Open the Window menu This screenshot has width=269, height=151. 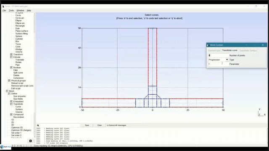coord(20,10)
